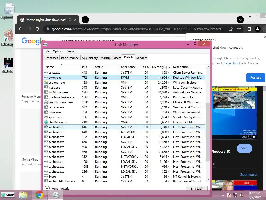Open Task Manager File menu
Image resolution: width=266 pixels, height=200 pixels.
47,51
